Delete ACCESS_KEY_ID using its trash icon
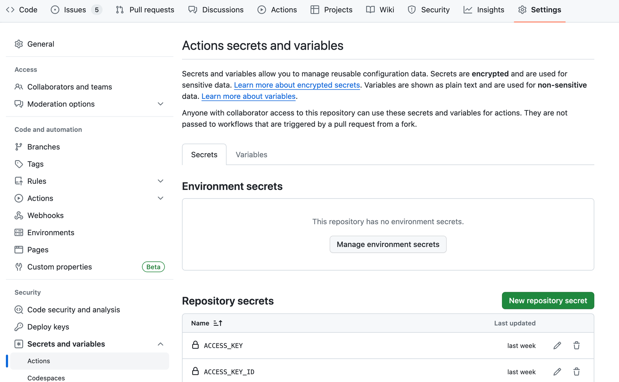Viewport: 619px width, 382px height. pyautogui.click(x=576, y=372)
